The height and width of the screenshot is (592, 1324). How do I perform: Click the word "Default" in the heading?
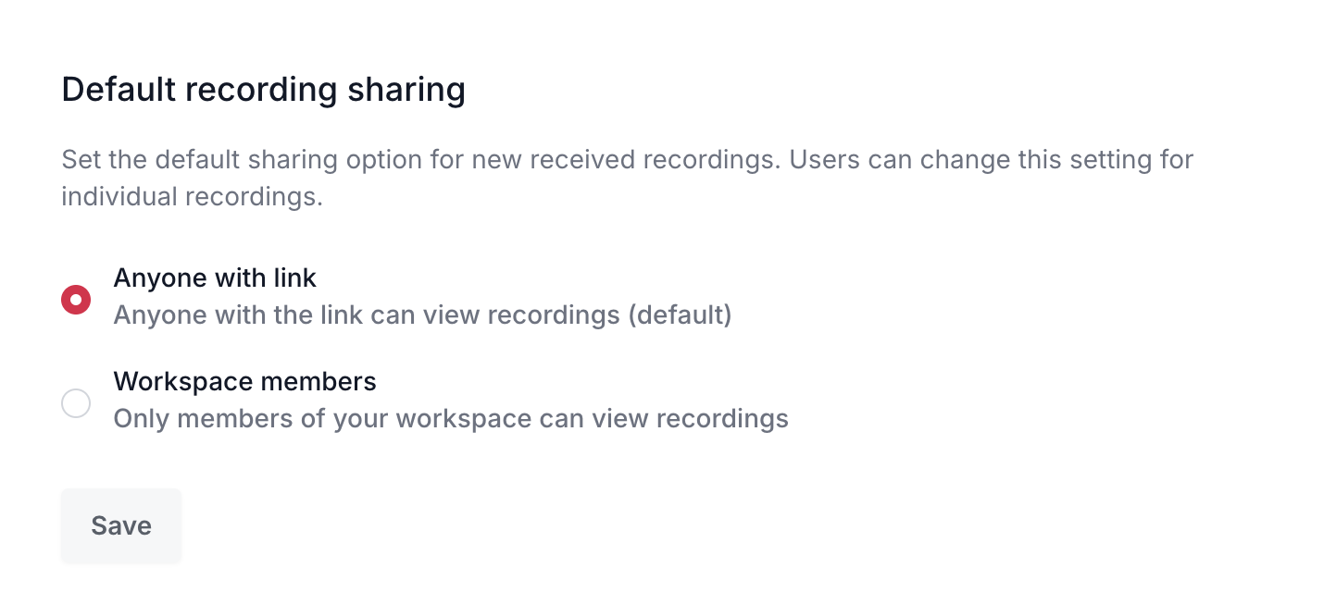118,90
